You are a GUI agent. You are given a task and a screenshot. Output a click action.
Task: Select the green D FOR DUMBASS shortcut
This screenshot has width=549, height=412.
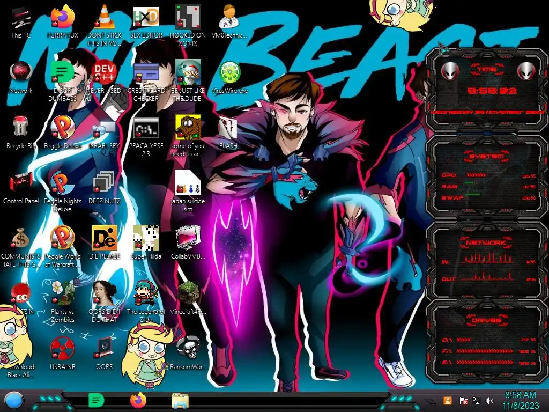pyautogui.click(x=63, y=80)
